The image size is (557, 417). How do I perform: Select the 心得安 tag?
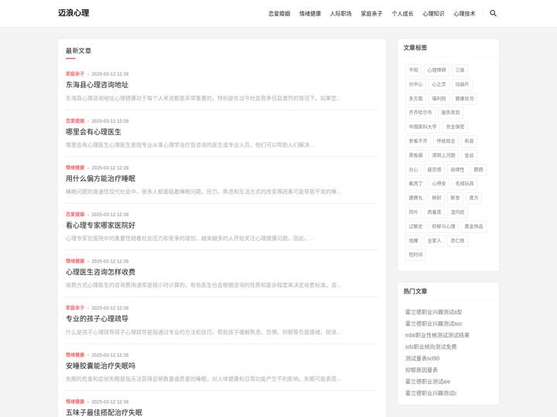click(439, 183)
